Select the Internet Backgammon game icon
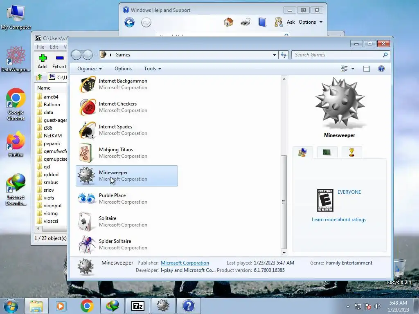This screenshot has height=314, width=419. [x=88, y=84]
